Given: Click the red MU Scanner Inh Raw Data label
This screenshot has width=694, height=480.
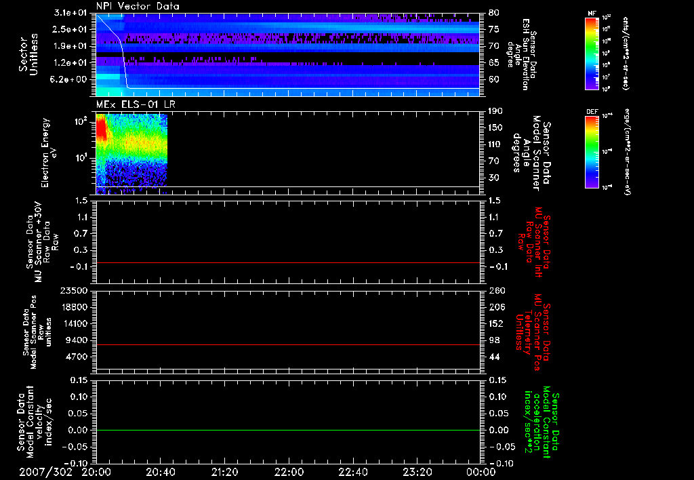Looking at the screenshot, I should click(535, 242).
